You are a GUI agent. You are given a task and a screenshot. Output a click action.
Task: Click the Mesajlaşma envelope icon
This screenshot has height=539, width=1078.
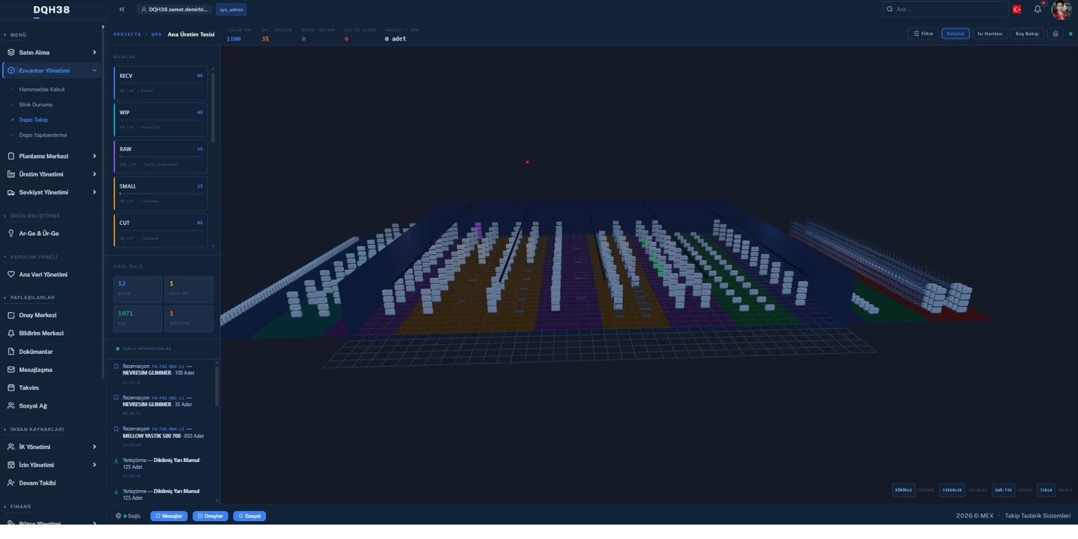(x=11, y=370)
